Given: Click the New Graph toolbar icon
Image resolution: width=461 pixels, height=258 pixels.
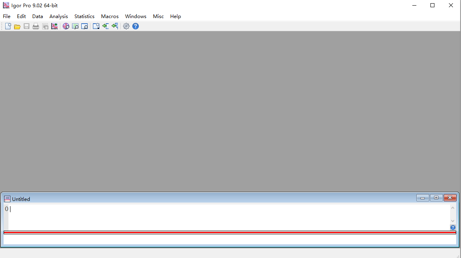Looking at the screenshot, I should [54, 26].
